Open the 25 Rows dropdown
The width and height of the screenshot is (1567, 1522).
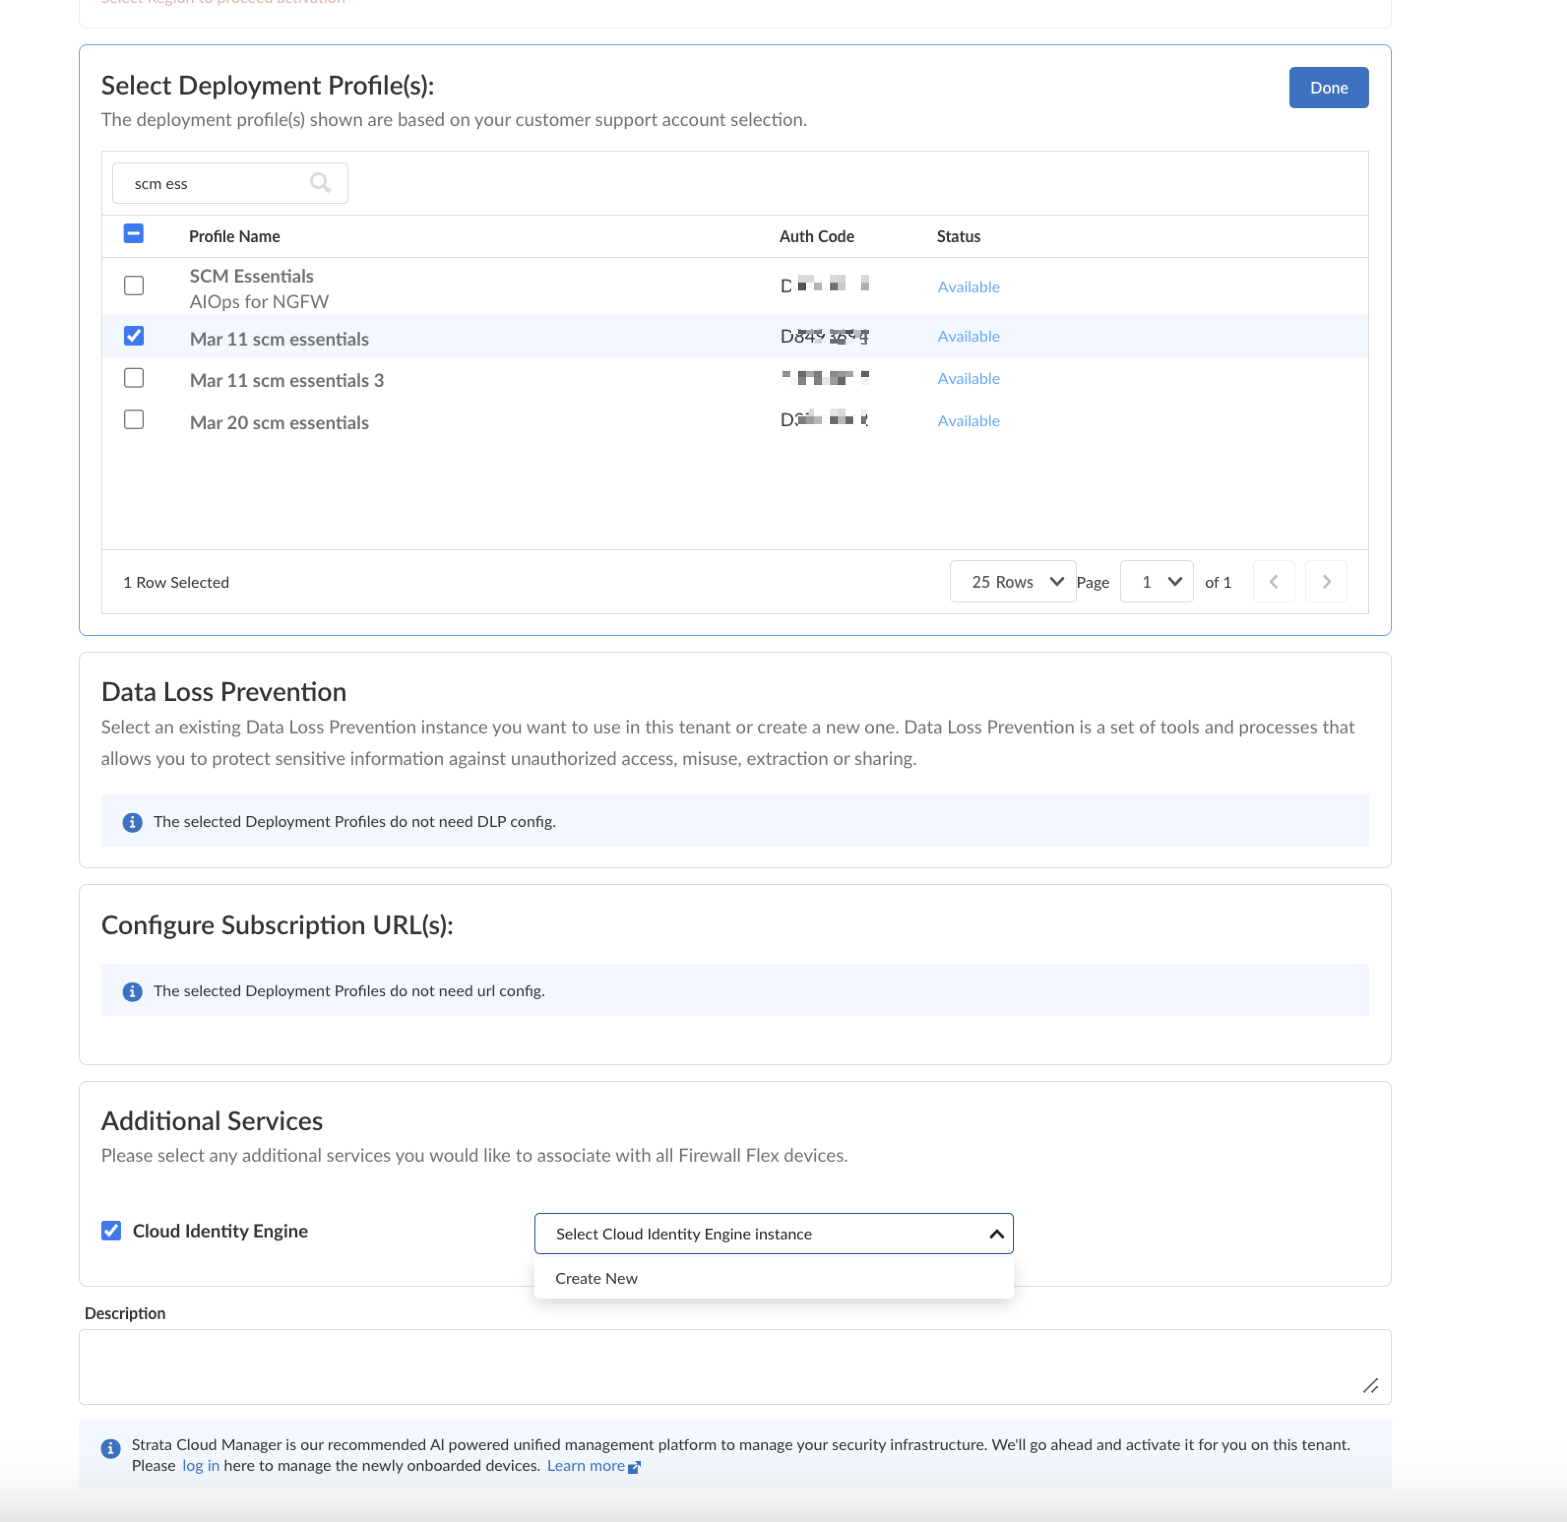(x=1012, y=581)
